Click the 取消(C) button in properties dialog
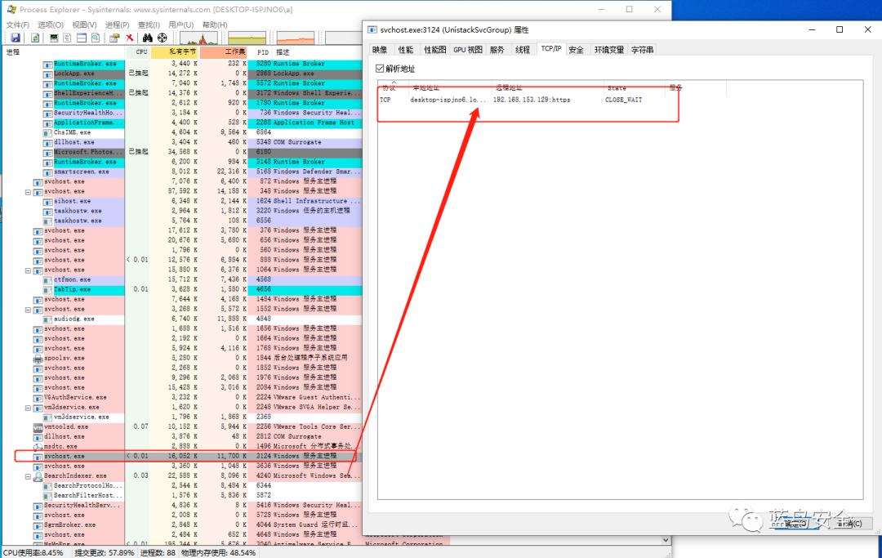882x558 pixels. [x=849, y=524]
